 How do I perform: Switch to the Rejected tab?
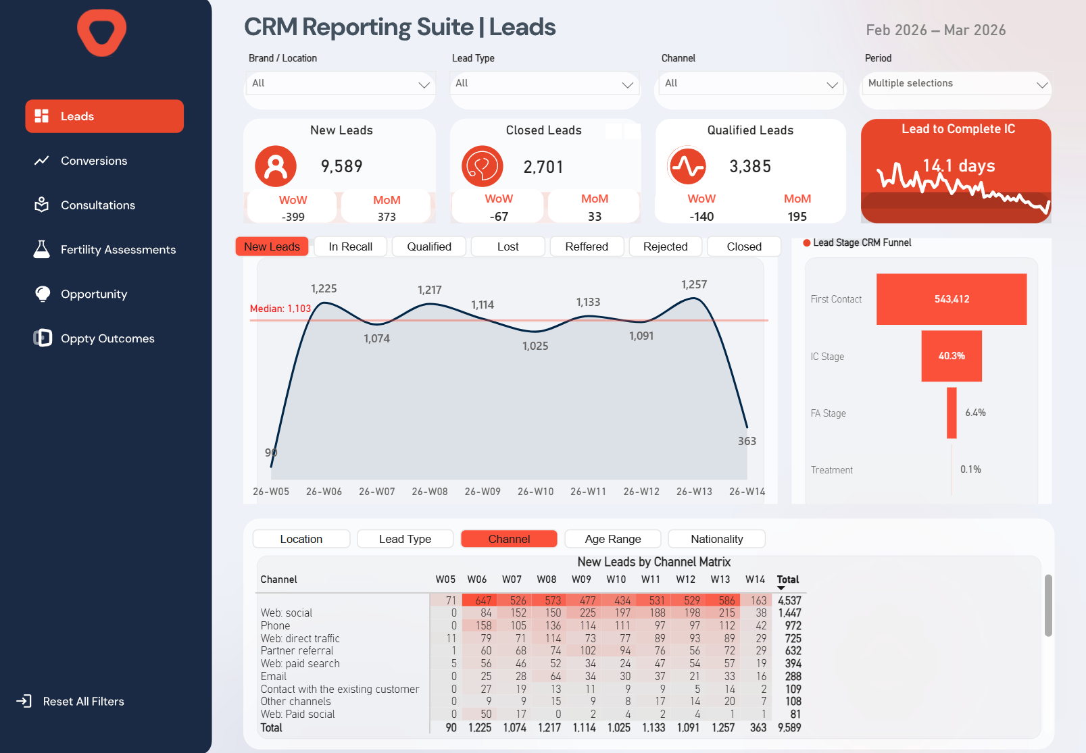click(666, 246)
